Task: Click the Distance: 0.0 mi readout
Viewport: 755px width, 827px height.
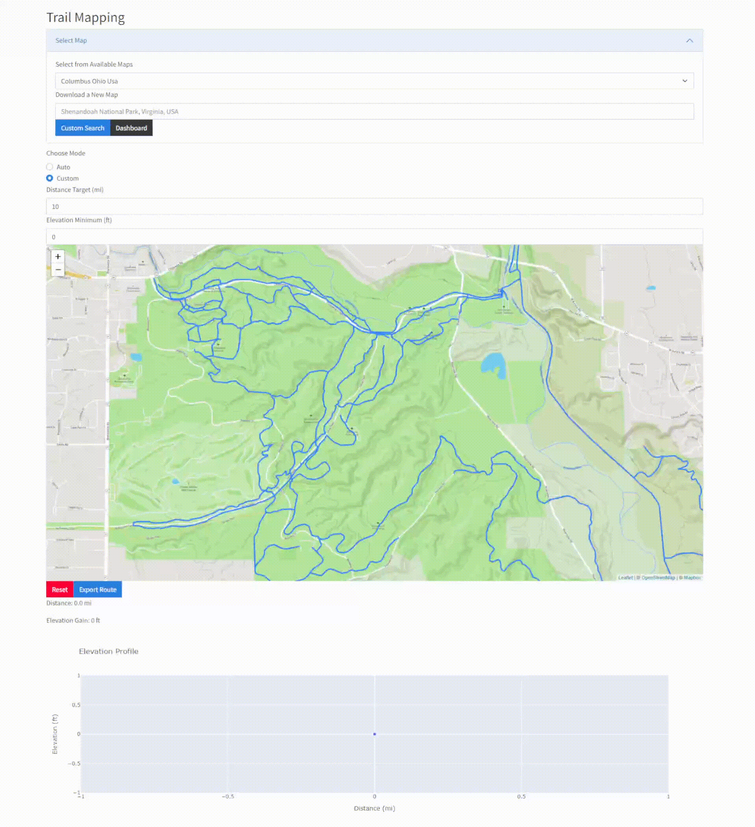Action: coord(69,603)
